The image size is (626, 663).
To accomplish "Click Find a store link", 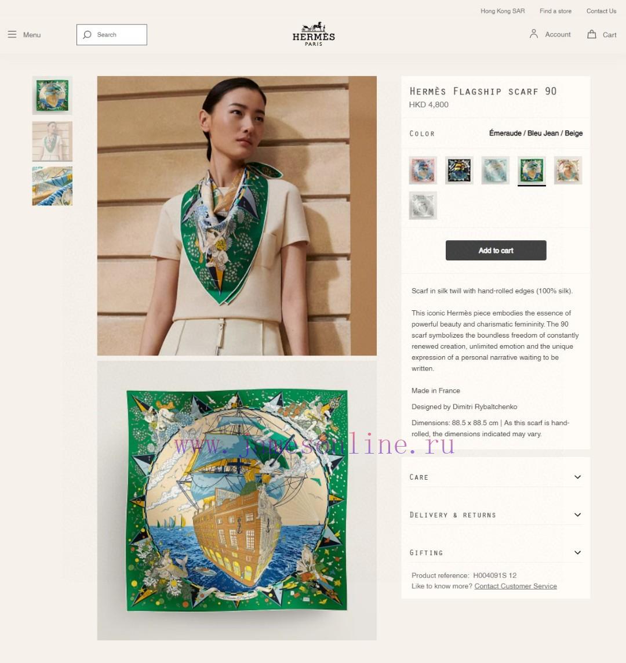I will [x=555, y=11].
